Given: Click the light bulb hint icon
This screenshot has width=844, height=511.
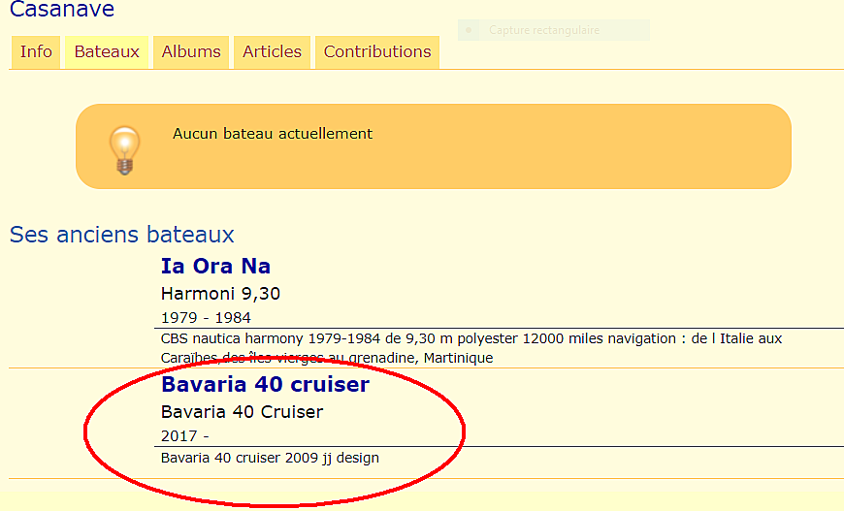Looking at the screenshot, I should (x=124, y=150).
